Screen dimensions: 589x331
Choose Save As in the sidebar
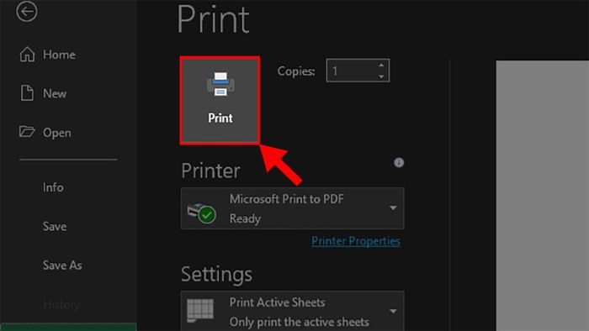click(x=62, y=265)
